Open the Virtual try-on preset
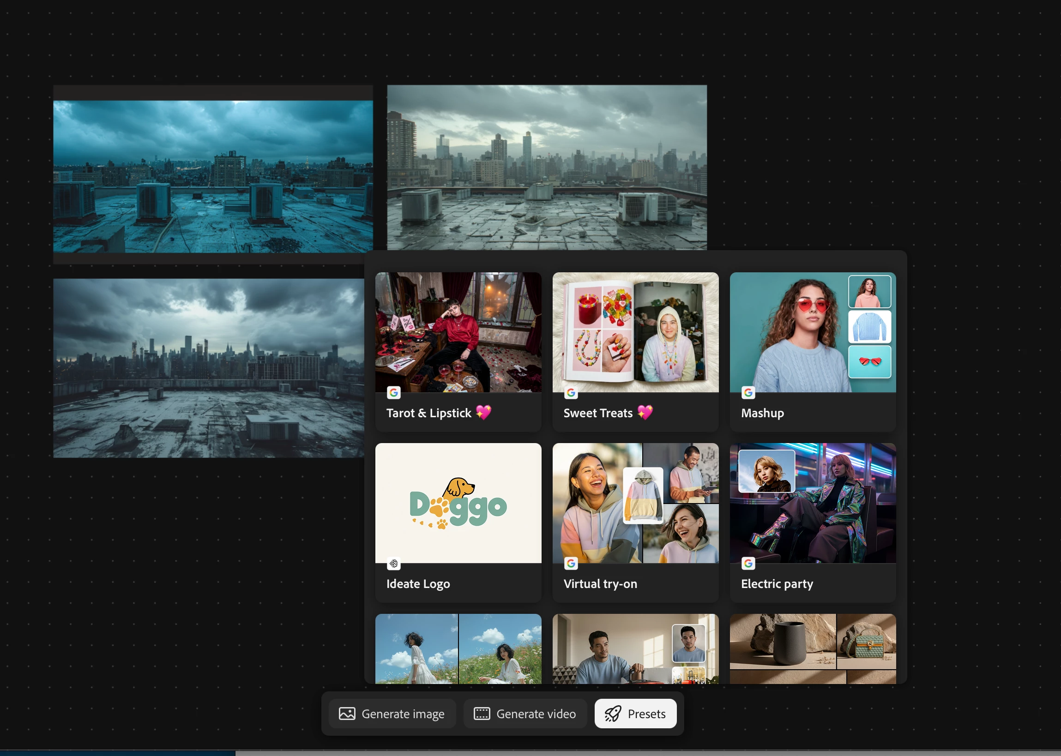The image size is (1061, 756). [635, 504]
